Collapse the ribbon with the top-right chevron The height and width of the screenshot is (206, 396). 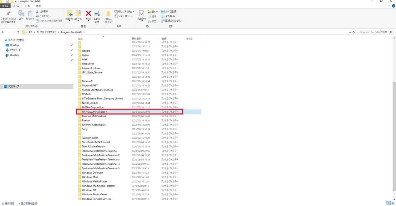390,6
